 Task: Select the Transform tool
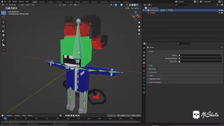(x=3, y=35)
